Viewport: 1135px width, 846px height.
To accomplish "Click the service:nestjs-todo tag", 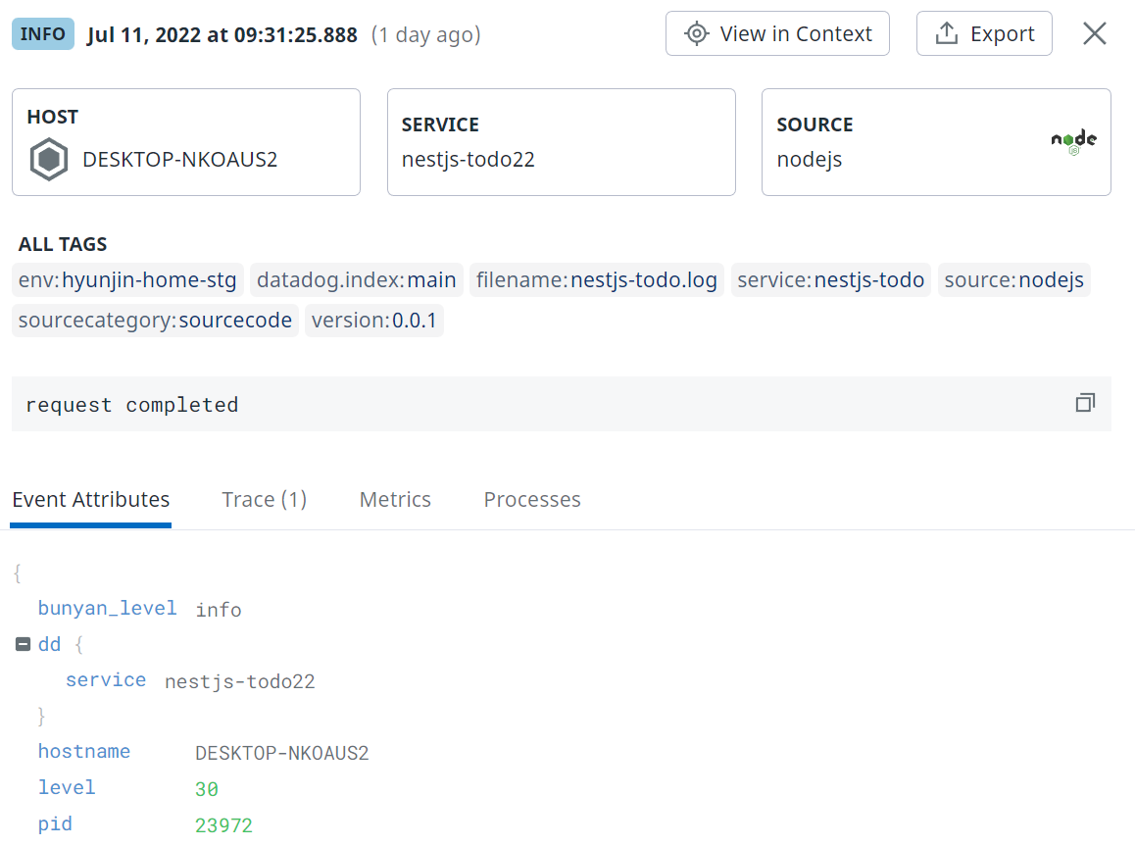I will pos(830,280).
